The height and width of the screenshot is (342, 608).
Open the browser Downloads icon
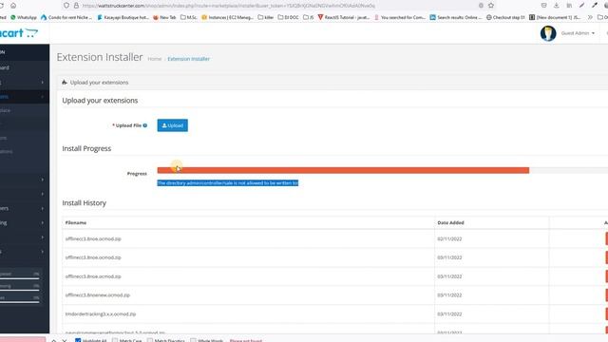557,6
